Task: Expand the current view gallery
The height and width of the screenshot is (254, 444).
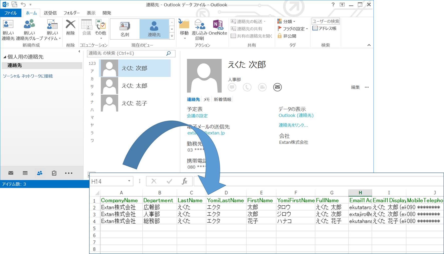Action: pyautogui.click(x=172, y=36)
